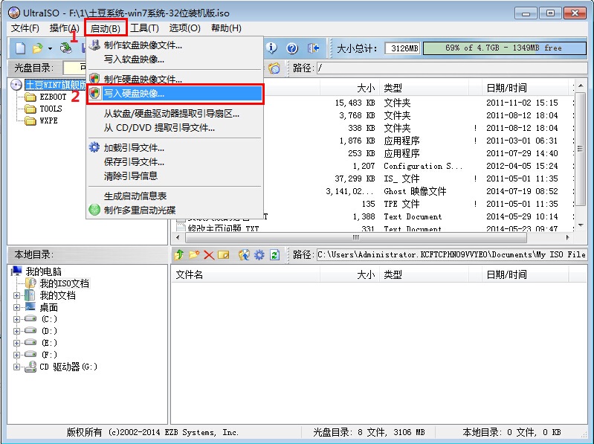Choose 保存引导文件... menu entry
Viewport: 594px width, 444px height.
[175, 162]
